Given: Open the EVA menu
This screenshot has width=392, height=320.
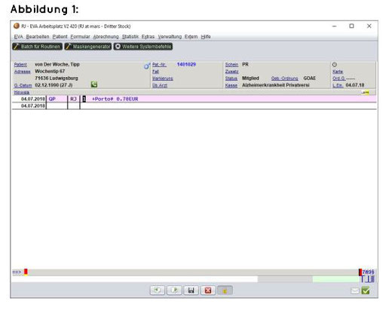Looking at the screenshot, I should 18,37.
